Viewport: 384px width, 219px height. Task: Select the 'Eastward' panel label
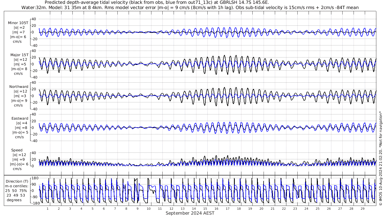tap(20, 119)
